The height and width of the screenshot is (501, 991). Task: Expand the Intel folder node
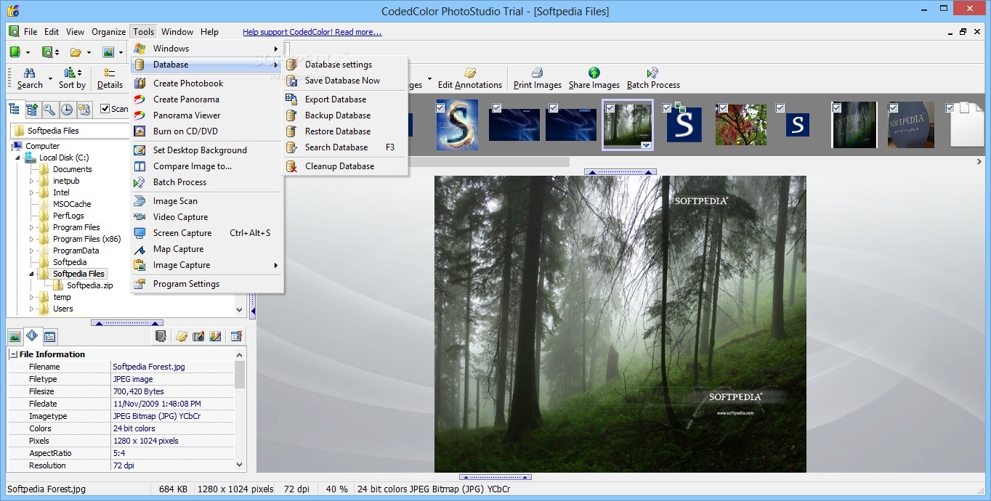coord(31,192)
